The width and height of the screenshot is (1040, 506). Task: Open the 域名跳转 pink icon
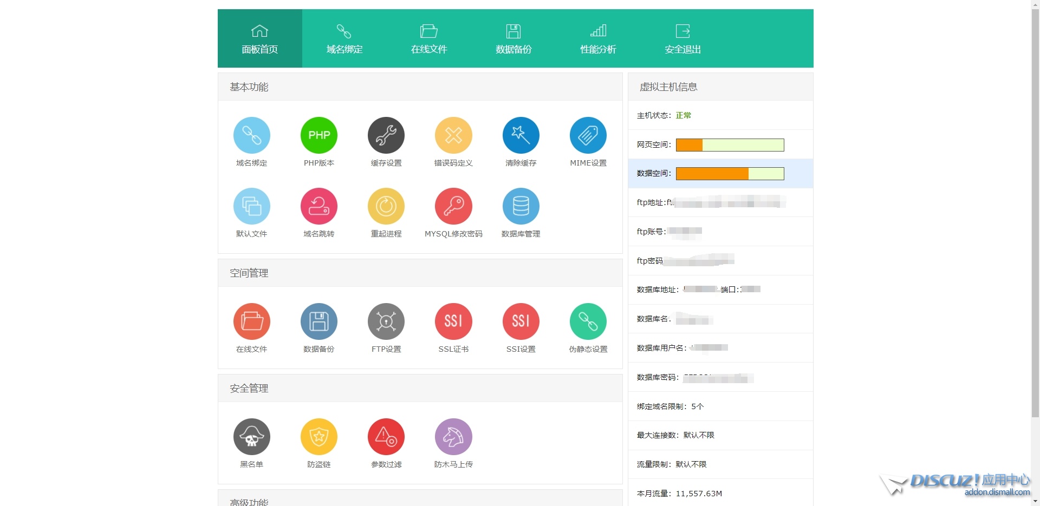pos(318,206)
